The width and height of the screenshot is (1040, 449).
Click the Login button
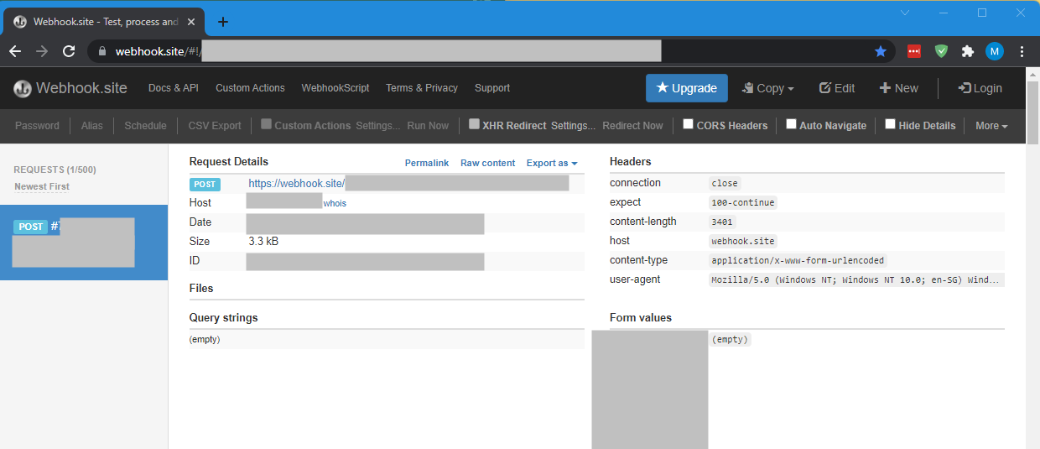click(x=980, y=88)
